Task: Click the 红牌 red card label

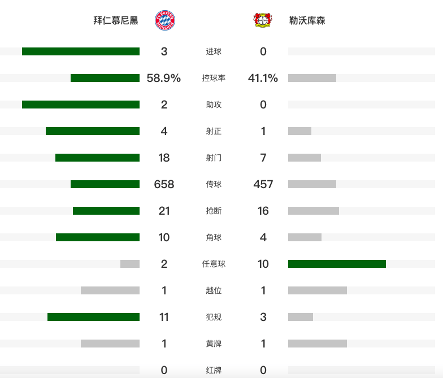Action: [x=214, y=370]
